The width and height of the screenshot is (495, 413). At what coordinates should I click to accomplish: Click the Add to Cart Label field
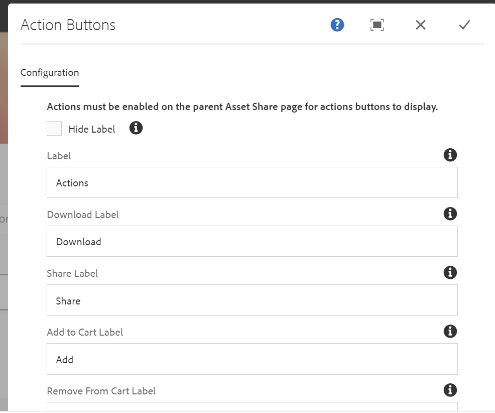click(252, 359)
